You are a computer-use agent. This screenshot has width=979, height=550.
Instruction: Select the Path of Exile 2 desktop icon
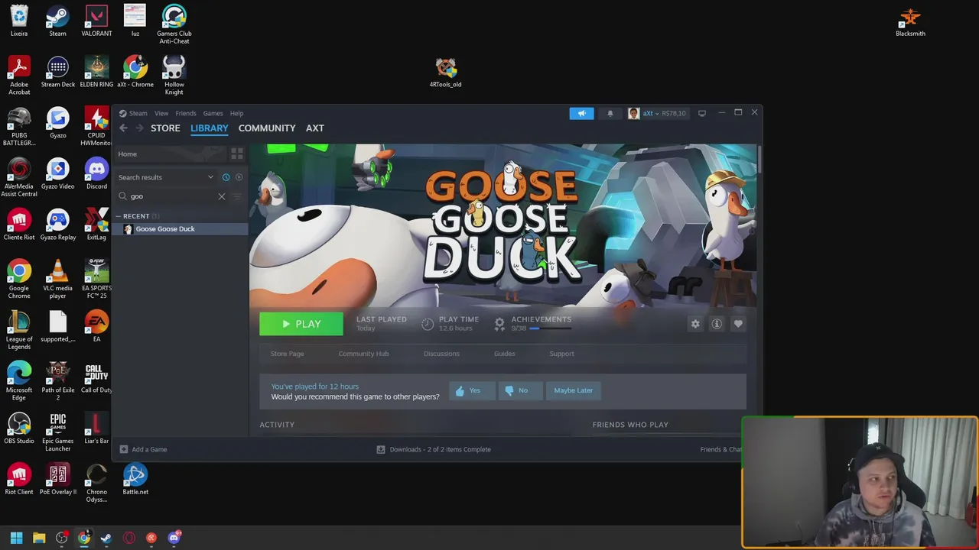pos(58,380)
